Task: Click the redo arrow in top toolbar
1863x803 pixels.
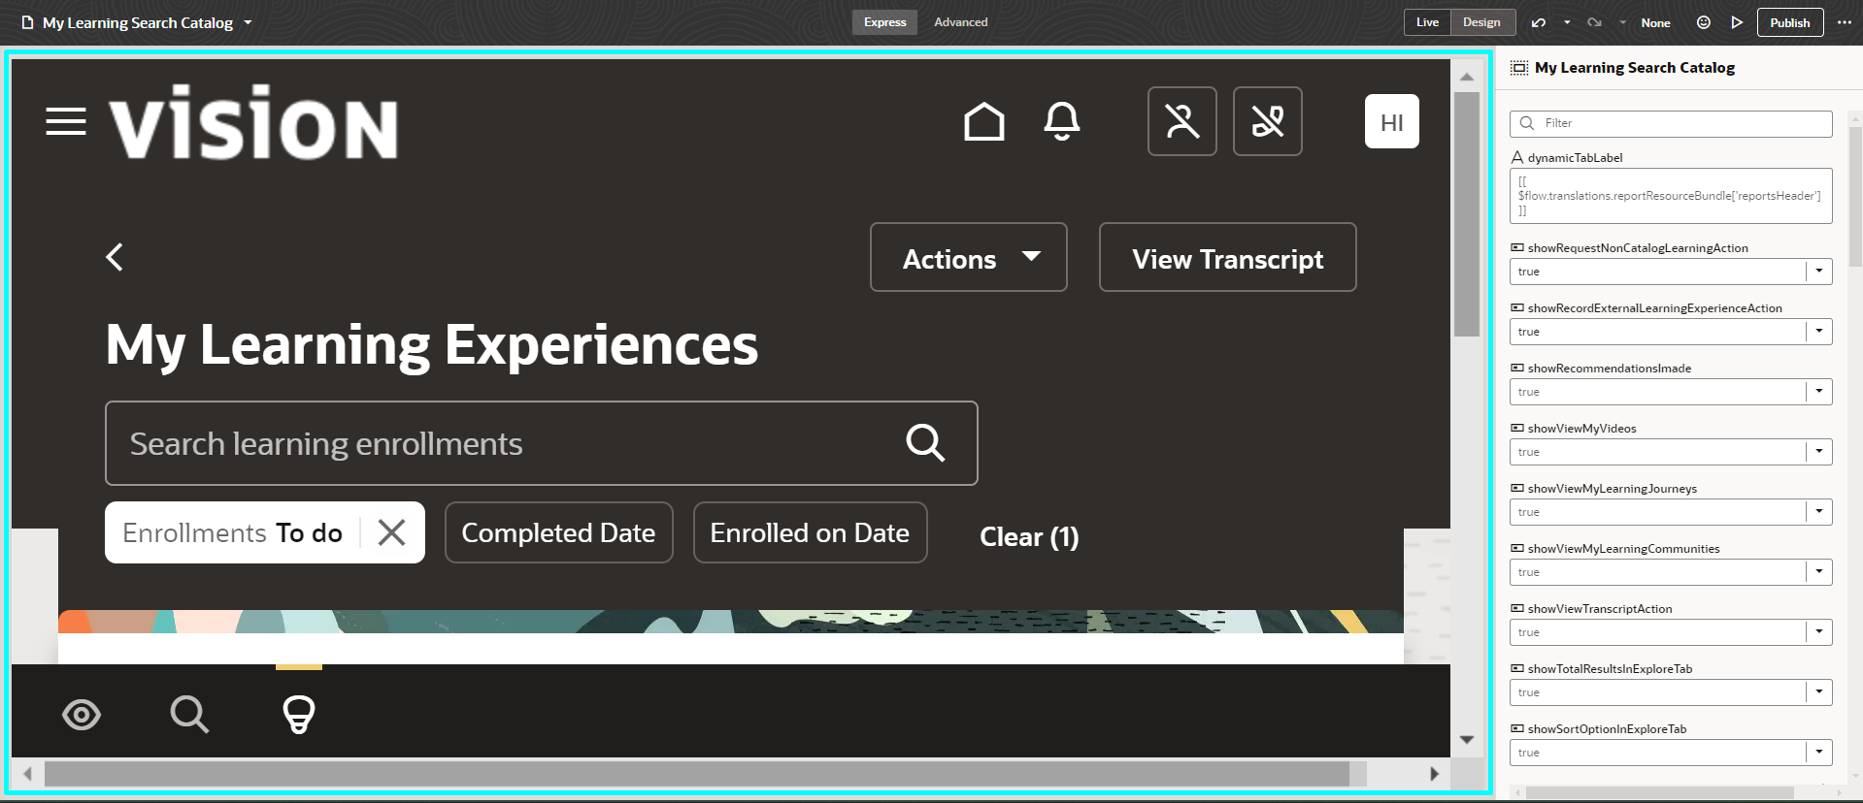Action: (1593, 22)
